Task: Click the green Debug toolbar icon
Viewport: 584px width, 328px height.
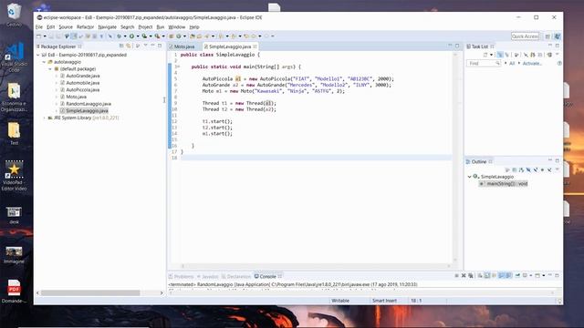Action: coord(119,36)
